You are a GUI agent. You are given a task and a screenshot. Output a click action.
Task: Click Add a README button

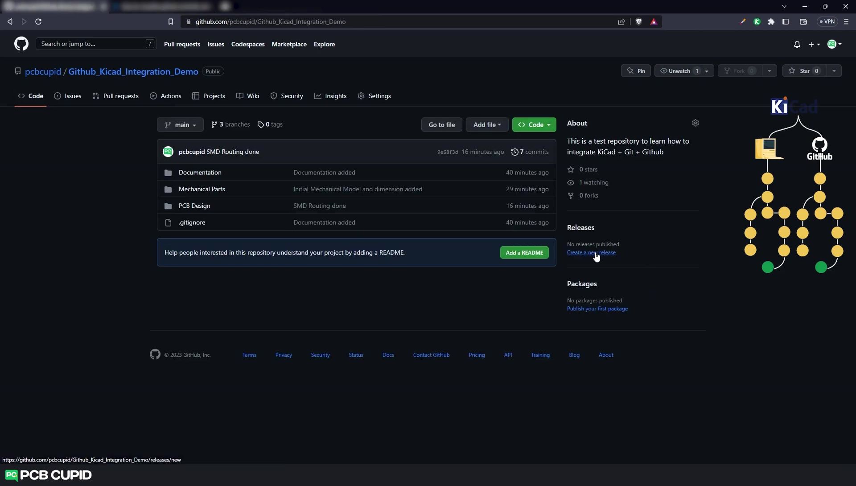point(524,253)
